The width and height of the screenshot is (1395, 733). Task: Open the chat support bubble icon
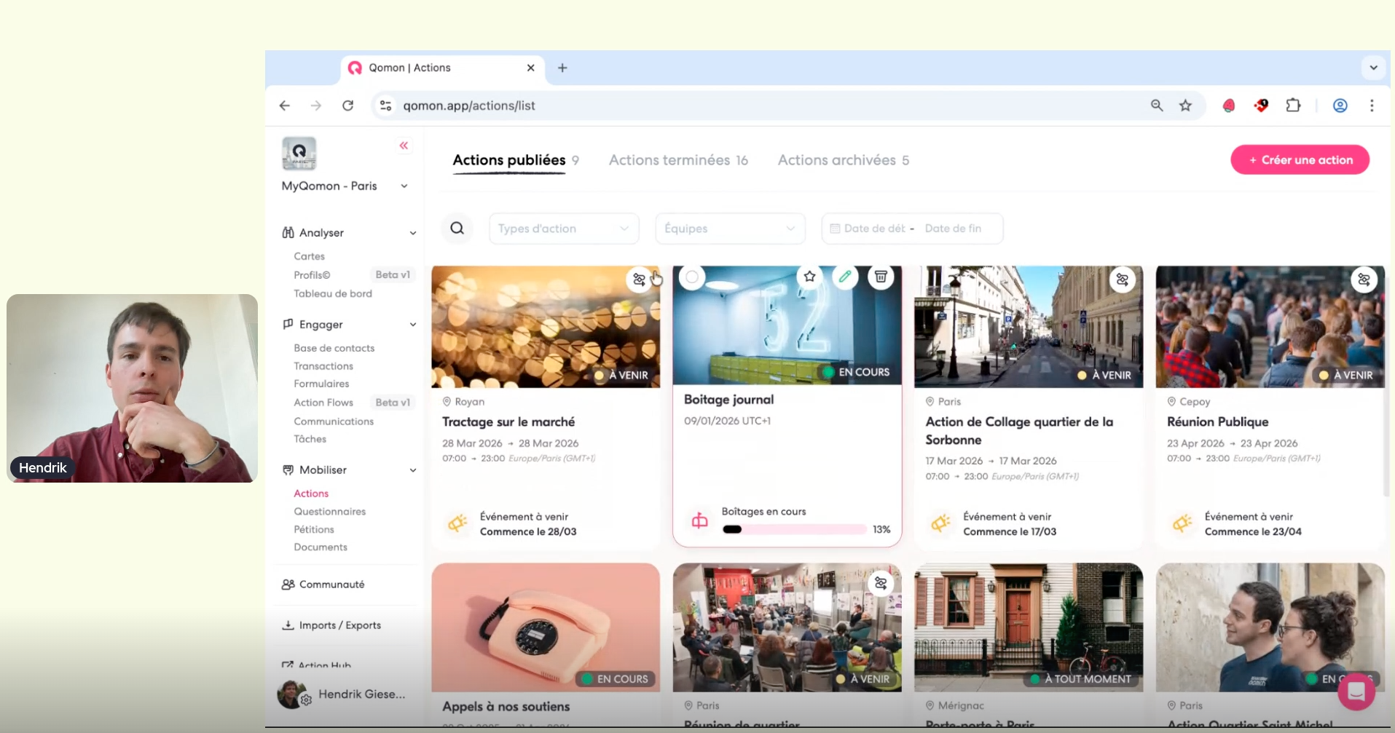tap(1356, 691)
